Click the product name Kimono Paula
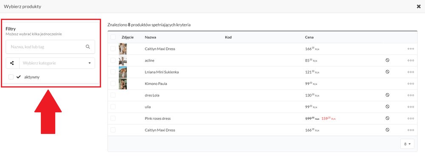 (x=156, y=84)
